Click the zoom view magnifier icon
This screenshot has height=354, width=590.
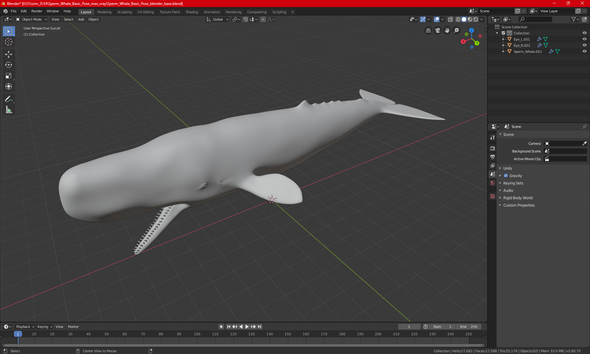(x=457, y=30)
